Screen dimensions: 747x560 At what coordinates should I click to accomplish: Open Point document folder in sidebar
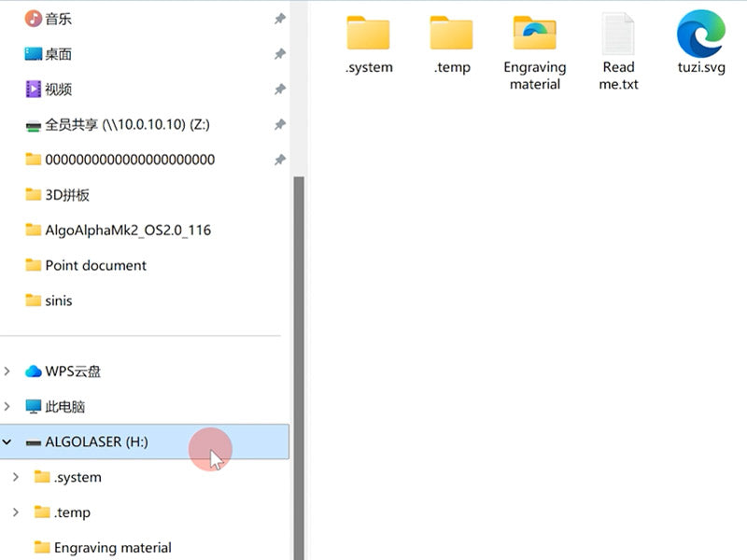[95, 265]
